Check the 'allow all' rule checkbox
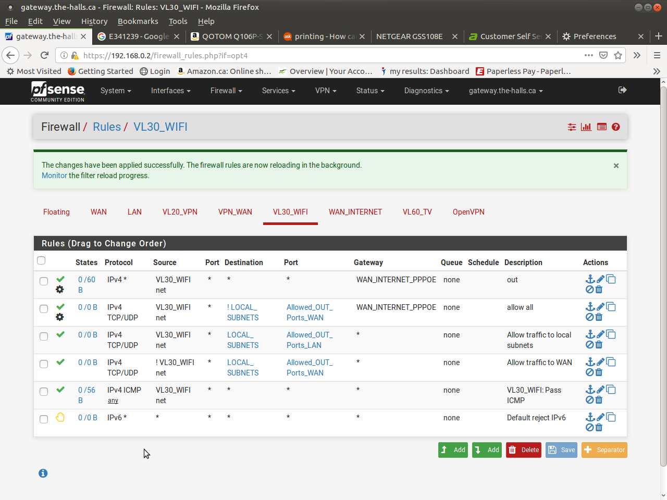Screen dimensions: 667x500 44,309
